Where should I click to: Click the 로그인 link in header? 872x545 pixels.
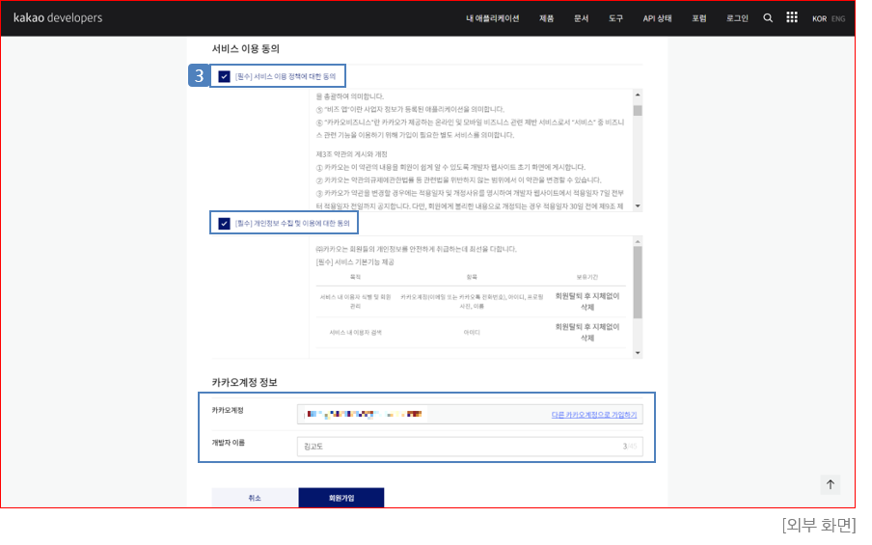(x=737, y=18)
